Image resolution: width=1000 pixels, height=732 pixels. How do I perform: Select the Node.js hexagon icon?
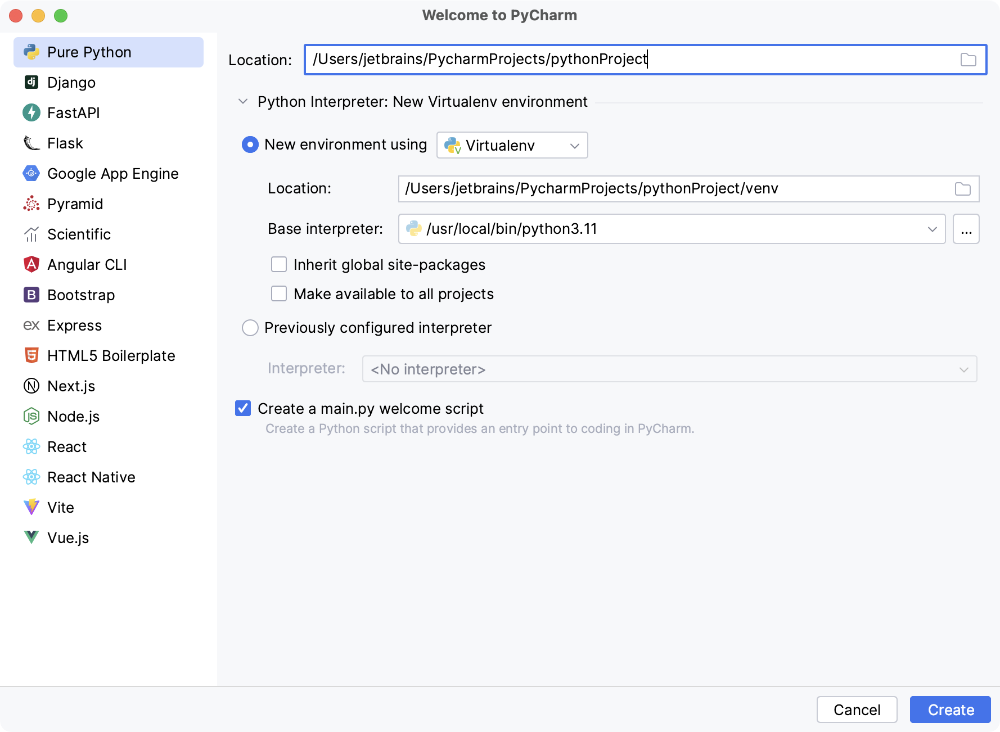(x=31, y=417)
